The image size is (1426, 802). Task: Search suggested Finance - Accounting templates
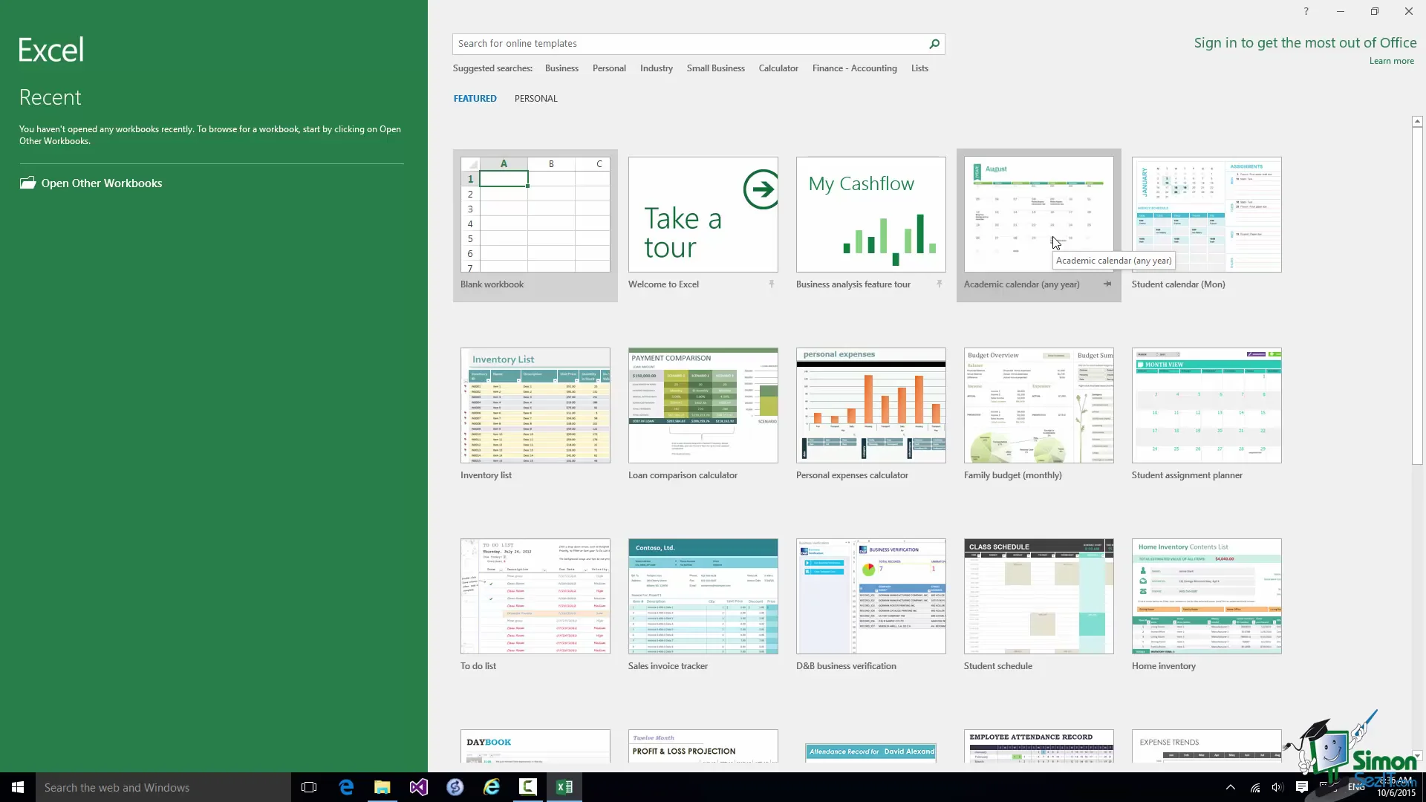[854, 68]
